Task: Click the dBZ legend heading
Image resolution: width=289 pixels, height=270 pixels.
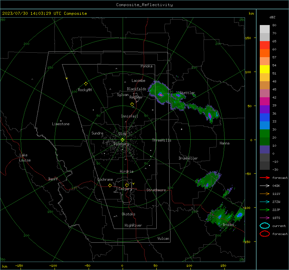Action: (272, 17)
